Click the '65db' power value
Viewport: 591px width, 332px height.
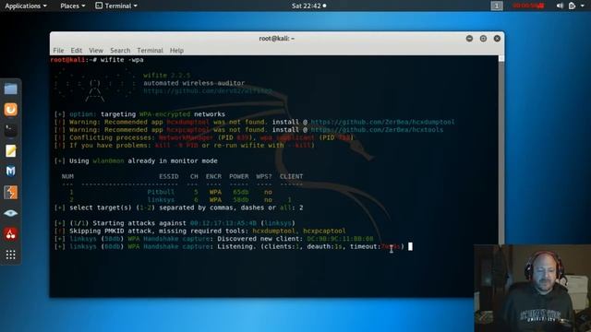tap(240, 192)
